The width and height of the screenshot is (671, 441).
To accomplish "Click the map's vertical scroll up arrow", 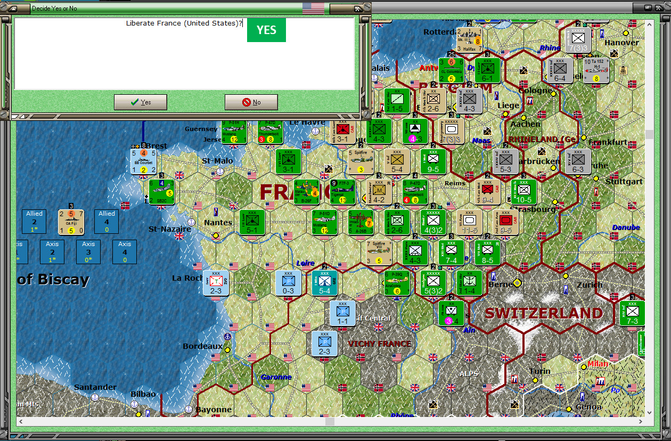I will (x=649, y=23).
